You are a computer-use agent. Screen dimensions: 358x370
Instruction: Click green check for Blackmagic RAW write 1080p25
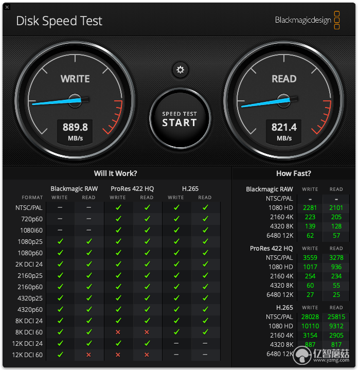tap(60, 241)
